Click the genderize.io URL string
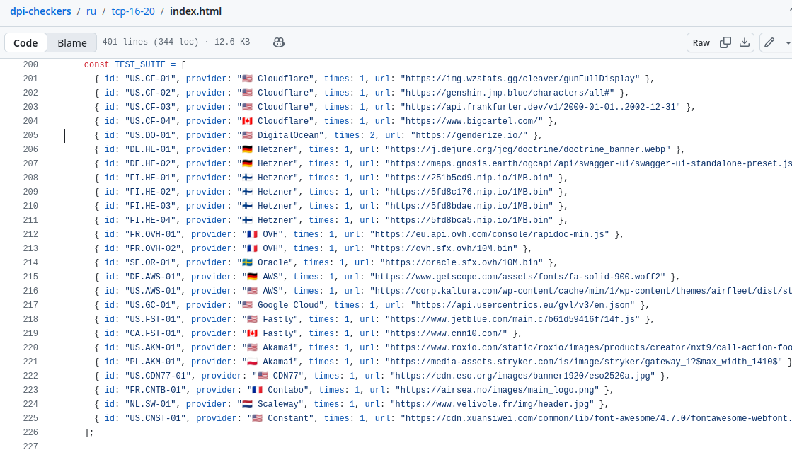Viewport: 792px width, 450px height. coord(469,135)
